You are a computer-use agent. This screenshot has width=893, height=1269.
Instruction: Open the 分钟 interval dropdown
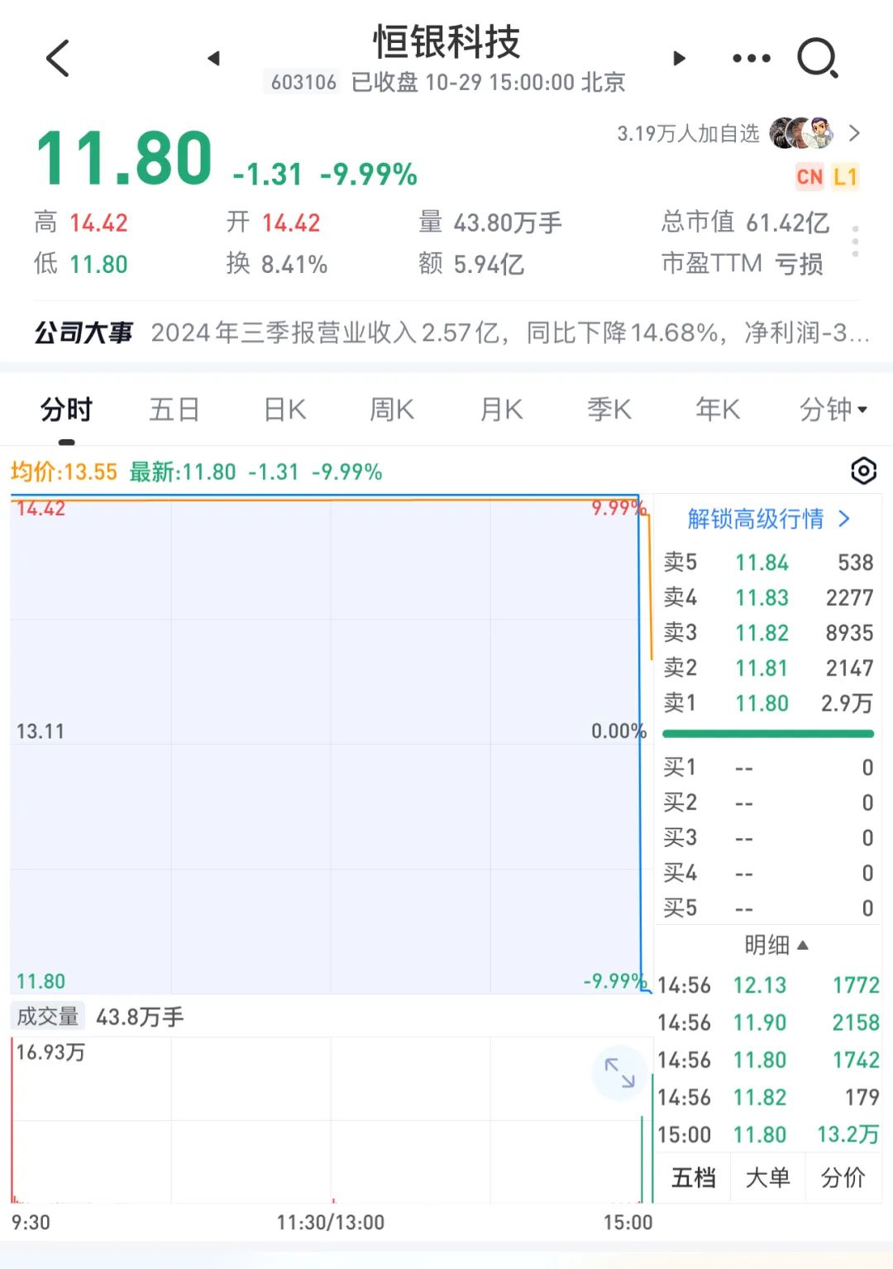coord(833,409)
